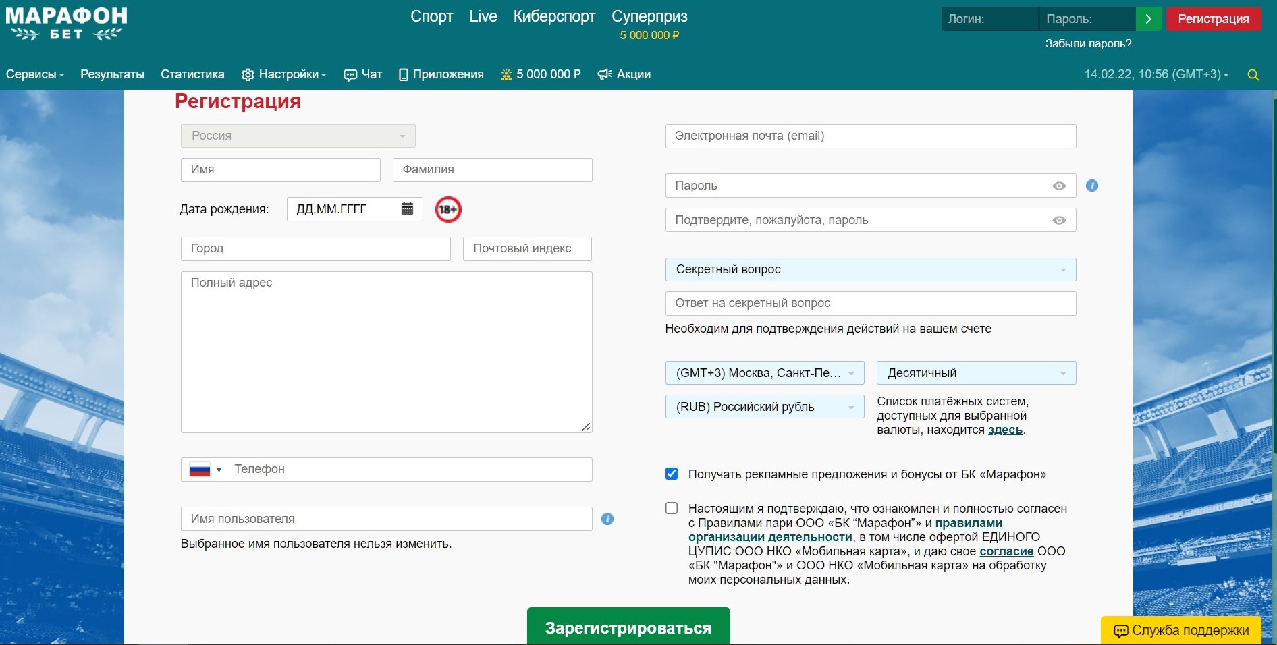Toggle visibility of the confirm password field

point(1059,221)
